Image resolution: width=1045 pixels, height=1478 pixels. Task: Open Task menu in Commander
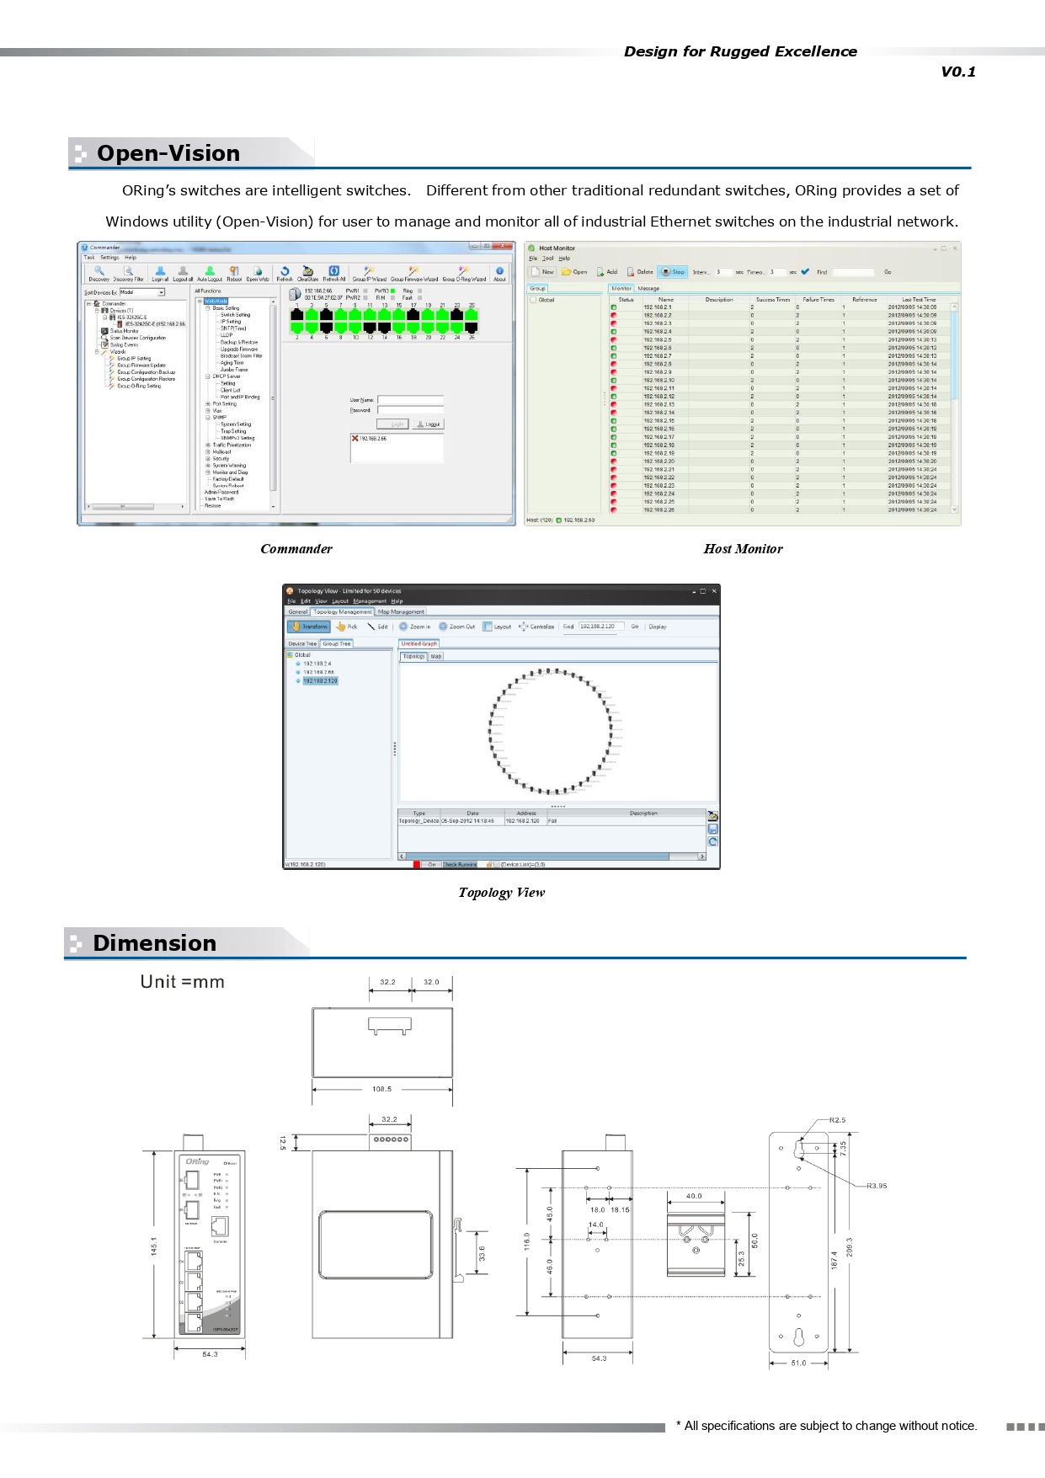point(89,258)
